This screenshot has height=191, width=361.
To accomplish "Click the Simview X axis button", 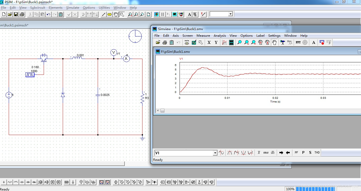I will 209,42.
